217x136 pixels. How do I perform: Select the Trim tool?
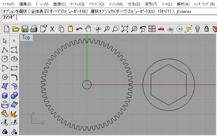[x=5, y=123]
